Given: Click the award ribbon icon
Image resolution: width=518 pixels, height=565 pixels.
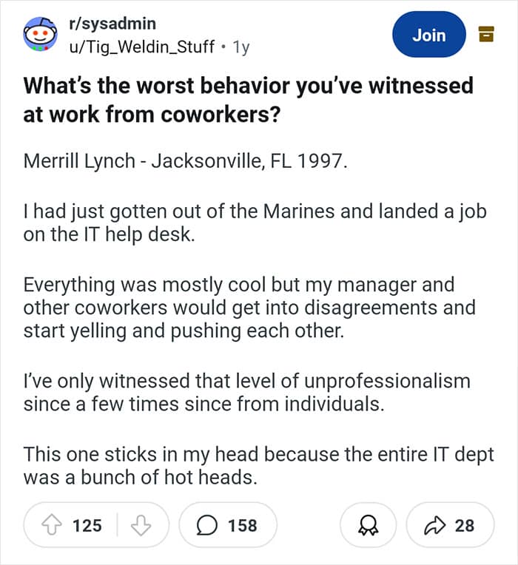Looking at the screenshot, I should pyautogui.click(x=368, y=525).
